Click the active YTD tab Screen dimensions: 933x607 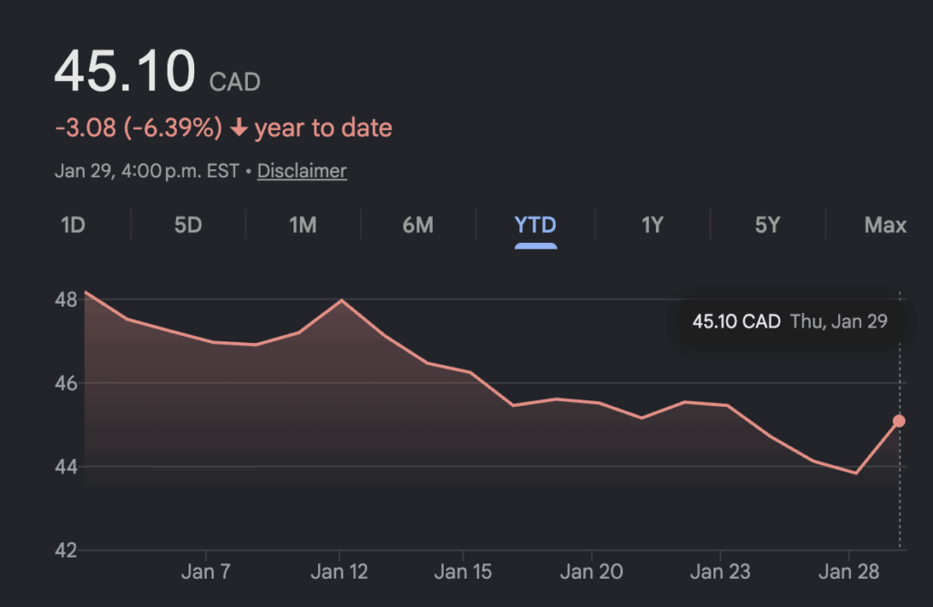[x=535, y=225]
